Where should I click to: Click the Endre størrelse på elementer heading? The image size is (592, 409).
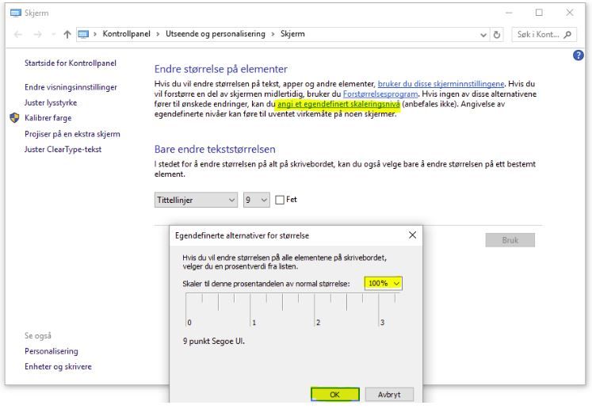pos(221,69)
